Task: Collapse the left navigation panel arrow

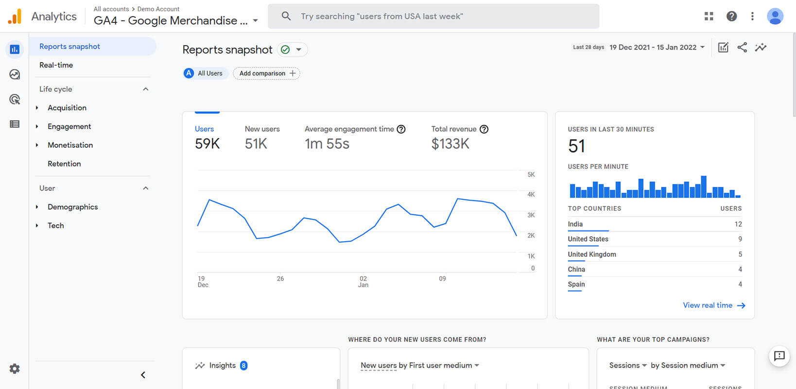Action: pyautogui.click(x=143, y=375)
